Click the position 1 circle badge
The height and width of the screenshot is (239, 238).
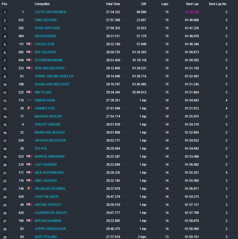coord(5,12)
